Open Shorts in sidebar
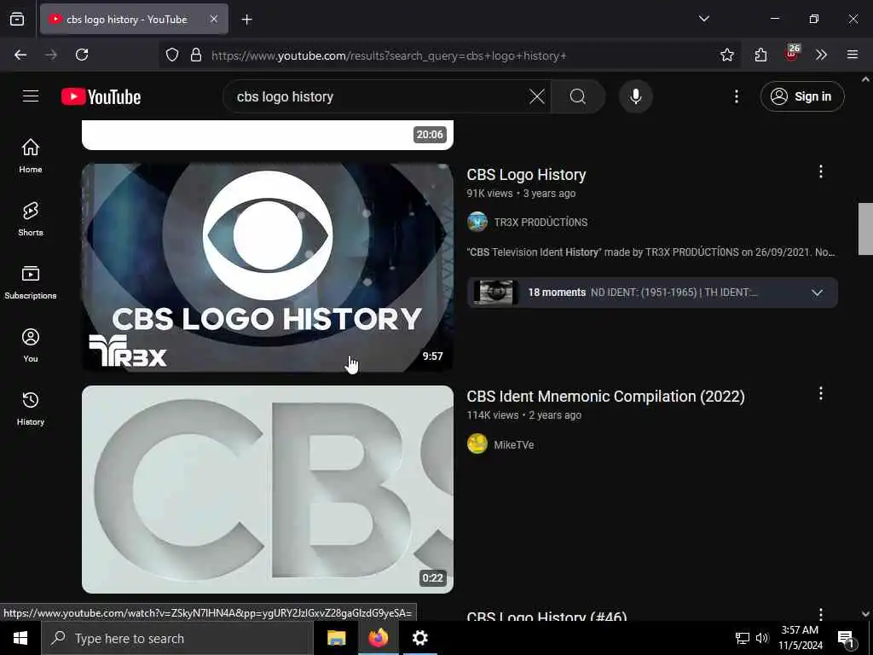 point(31,219)
